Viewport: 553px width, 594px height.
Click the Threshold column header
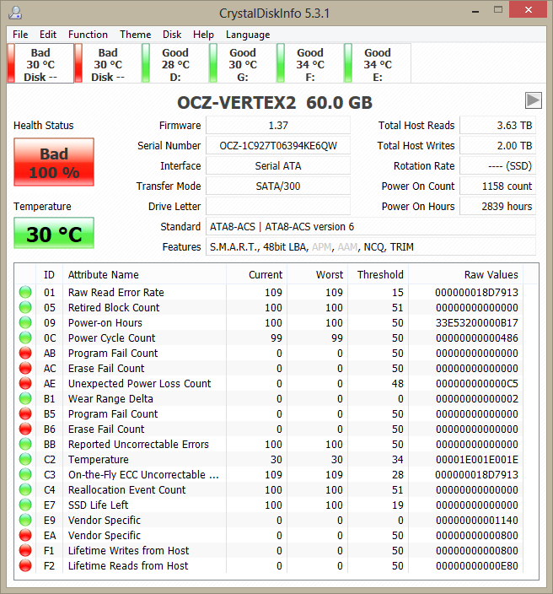378,275
